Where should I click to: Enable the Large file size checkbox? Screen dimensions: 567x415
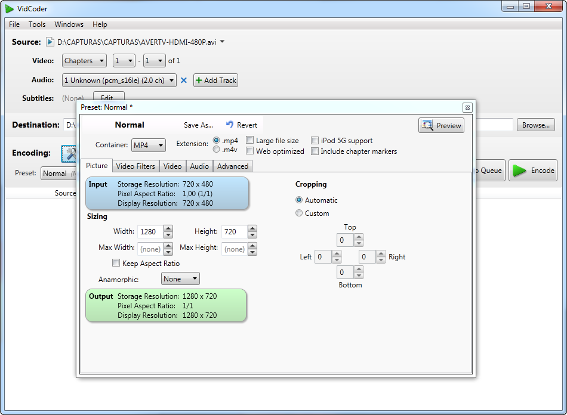click(x=250, y=141)
